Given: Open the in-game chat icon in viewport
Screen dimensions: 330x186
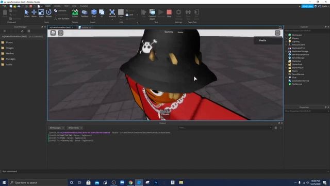Looking at the screenshot, I should [x=61, y=33].
